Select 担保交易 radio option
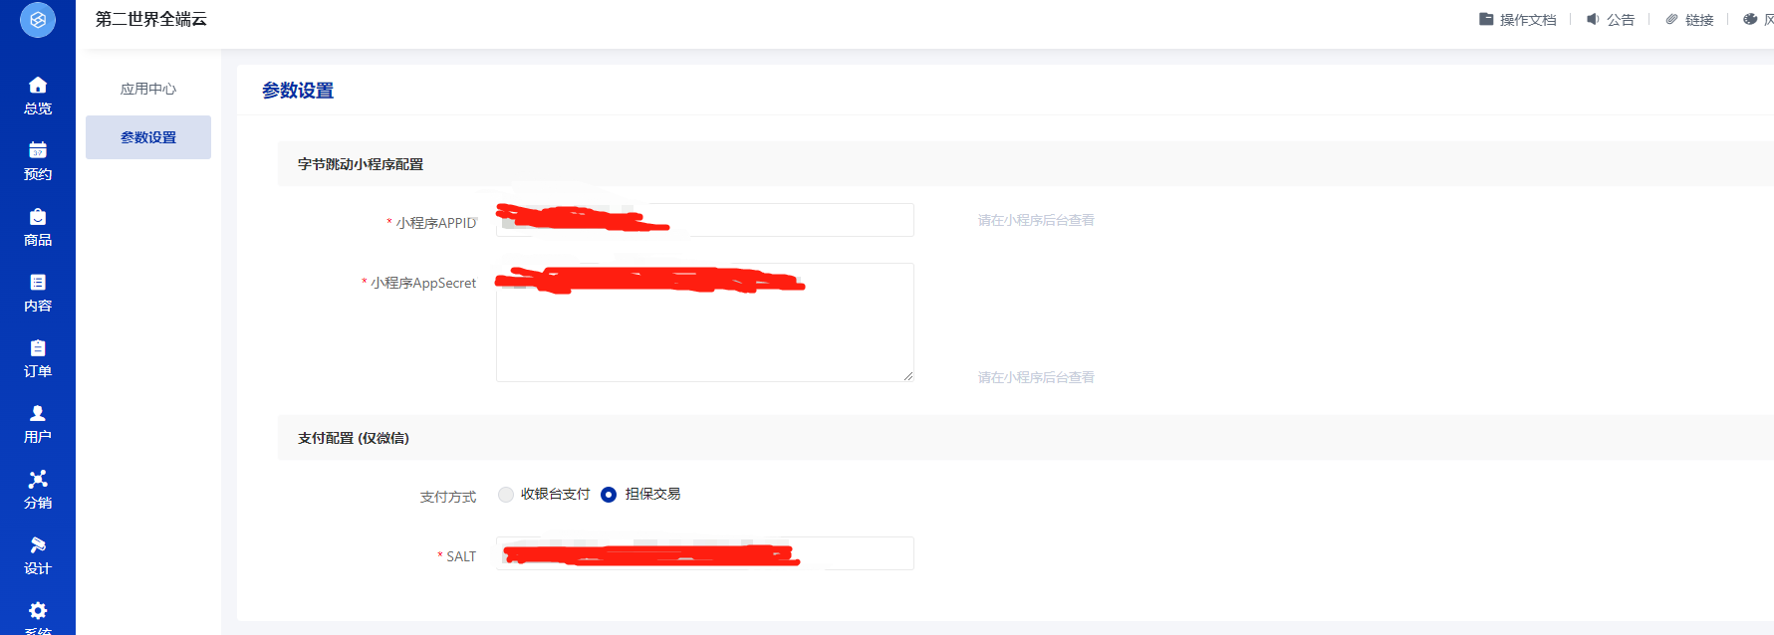 click(609, 495)
